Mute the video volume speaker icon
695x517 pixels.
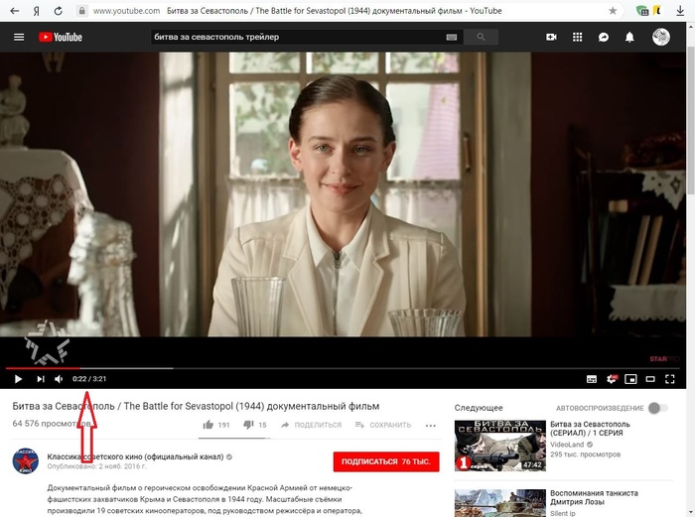click(x=59, y=378)
